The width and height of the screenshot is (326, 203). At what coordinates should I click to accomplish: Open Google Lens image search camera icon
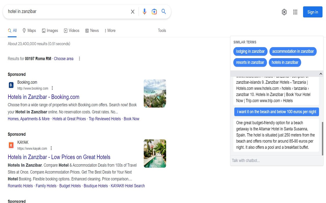(x=154, y=11)
